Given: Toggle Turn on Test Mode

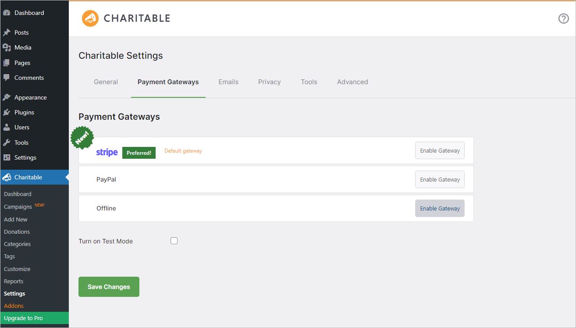Looking at the screenshot, I should point(174,240).
